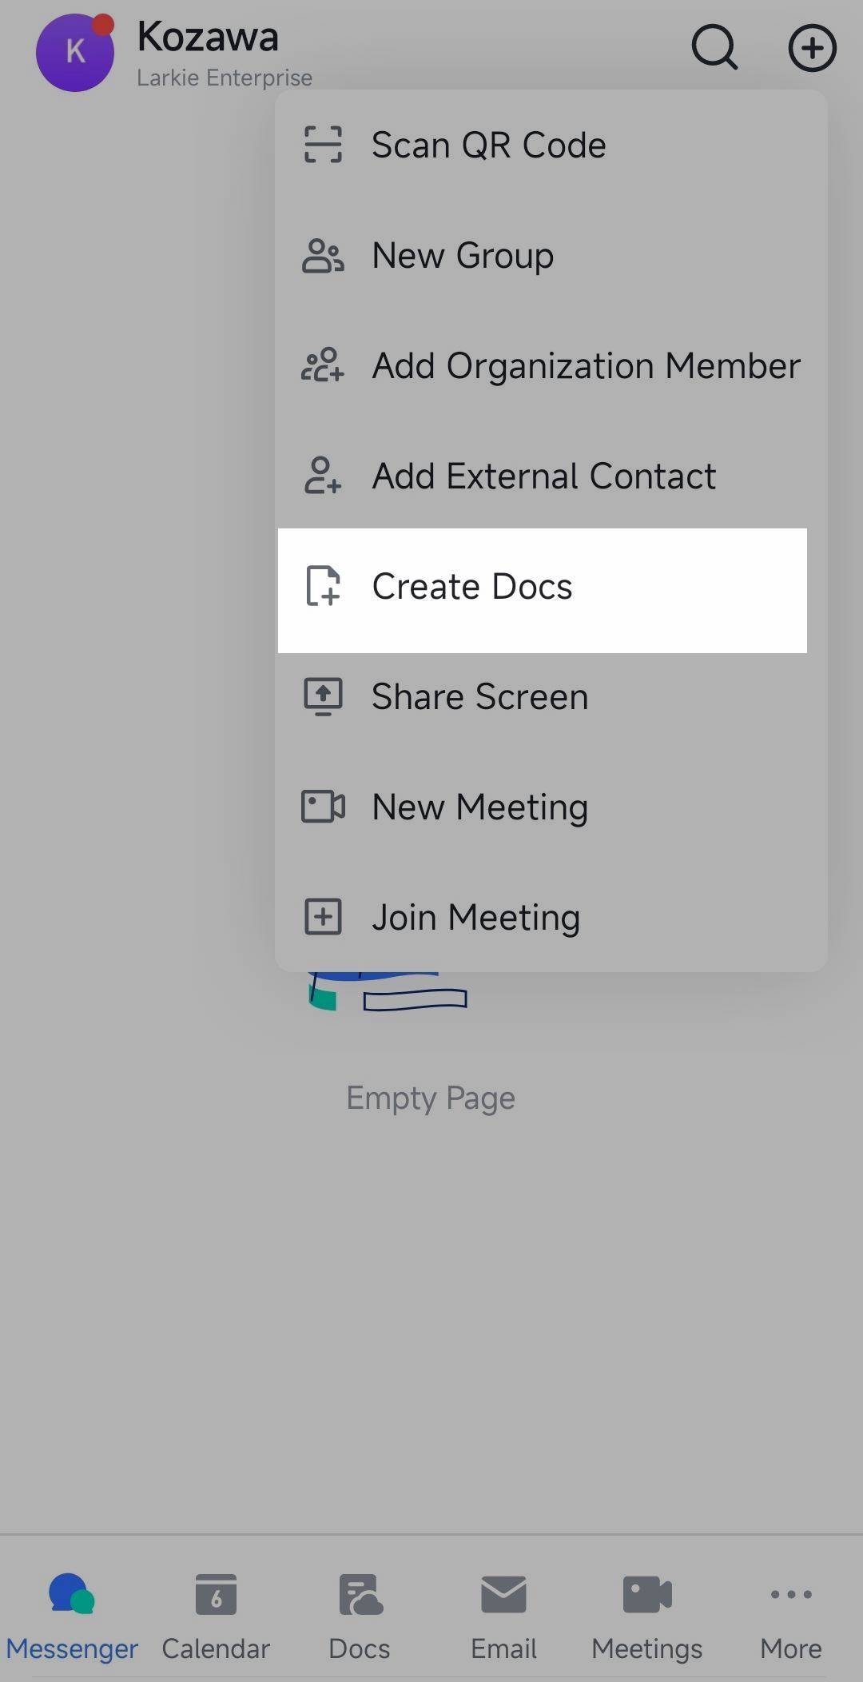Select the Join Meeting option
Viewport: 863px width, 1682px height.
point(475,917)
